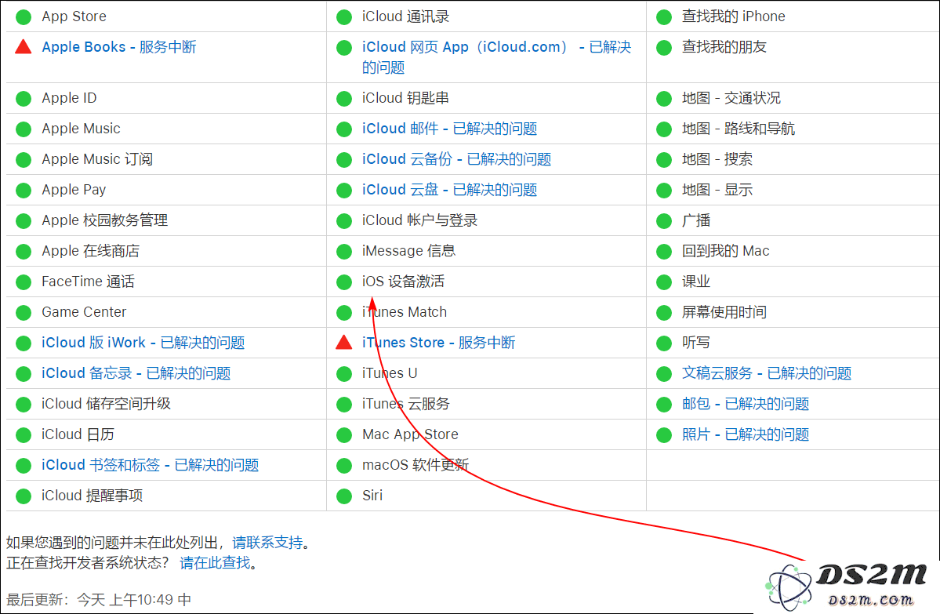Click the green dot beside Mac App Store
The width and height of the screenshot is (940, 614).
coord(344,434)
